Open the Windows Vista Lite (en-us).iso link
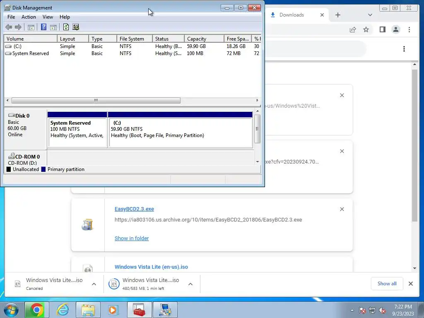Screen dimensions: 424x318 [x=151, y=267]
